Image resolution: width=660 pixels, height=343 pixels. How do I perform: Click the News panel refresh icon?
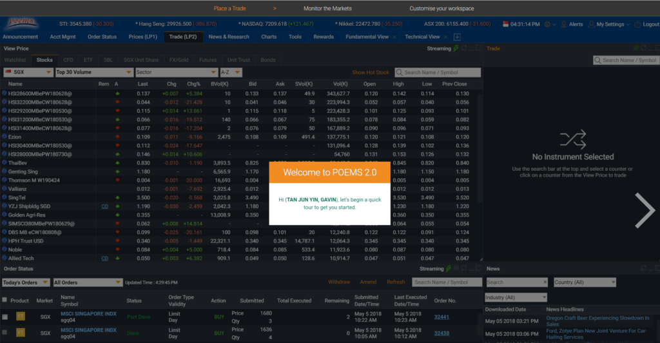tap(644, 268)
